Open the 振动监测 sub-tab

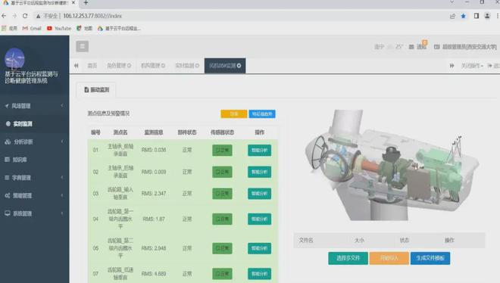click(97, 90)
